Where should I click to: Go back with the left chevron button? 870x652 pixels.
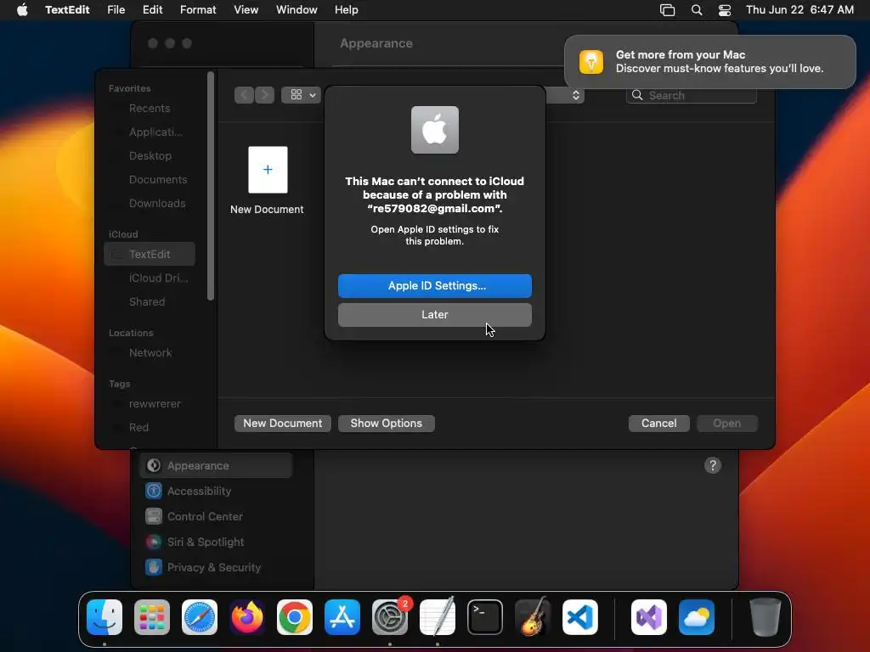pos(244,95)
